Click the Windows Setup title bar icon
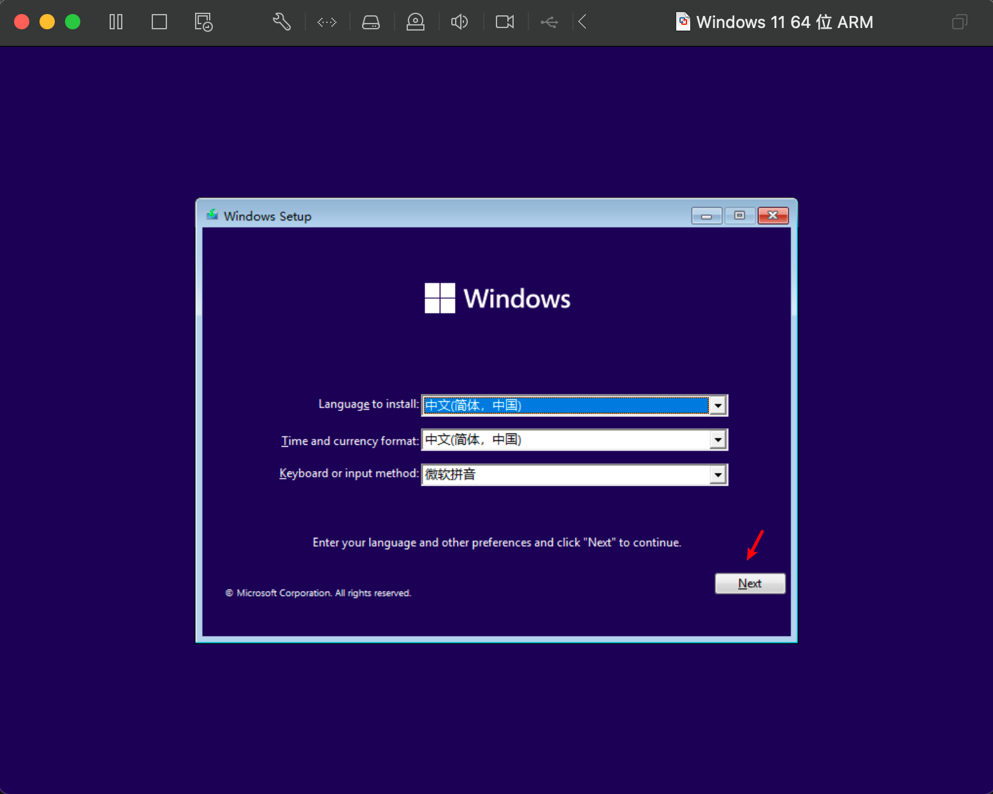This screenshot has width=993, height=794. (212, 215)
